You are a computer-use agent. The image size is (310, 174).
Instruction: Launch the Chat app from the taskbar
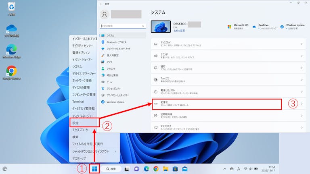(x=136, y=169)
